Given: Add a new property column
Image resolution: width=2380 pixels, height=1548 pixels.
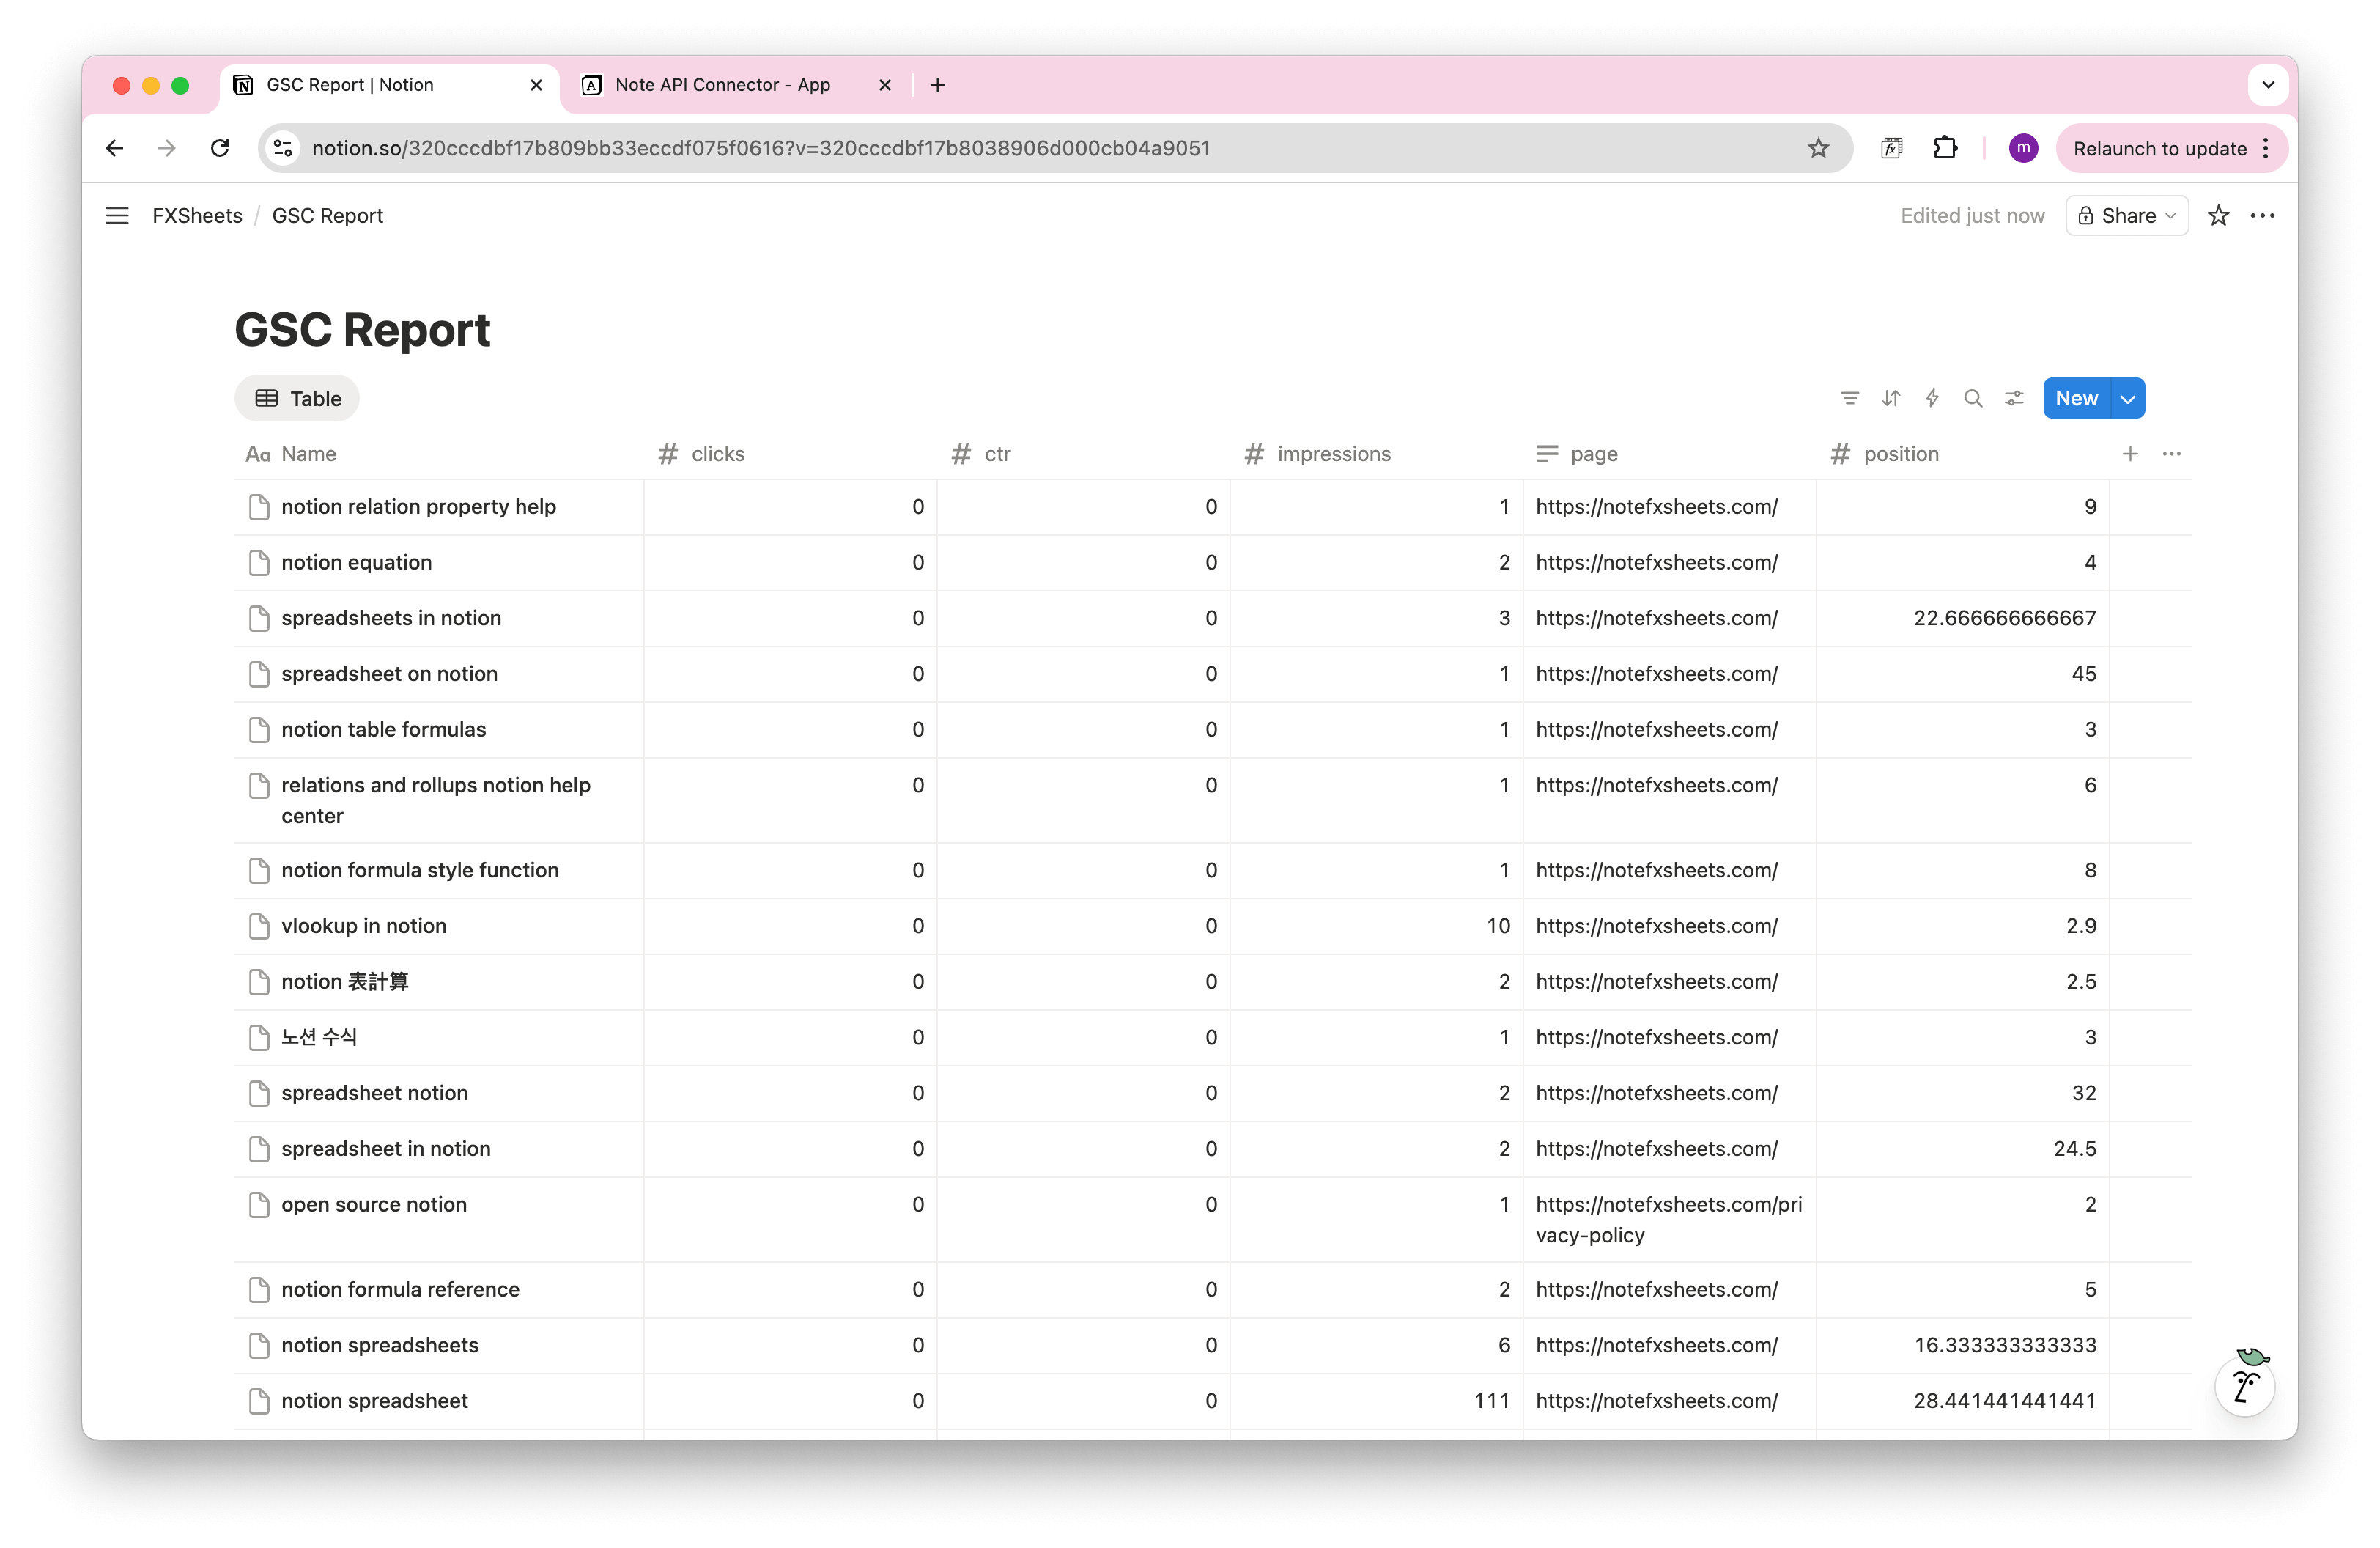Looking at the screenshot, I should [2131, 453].
